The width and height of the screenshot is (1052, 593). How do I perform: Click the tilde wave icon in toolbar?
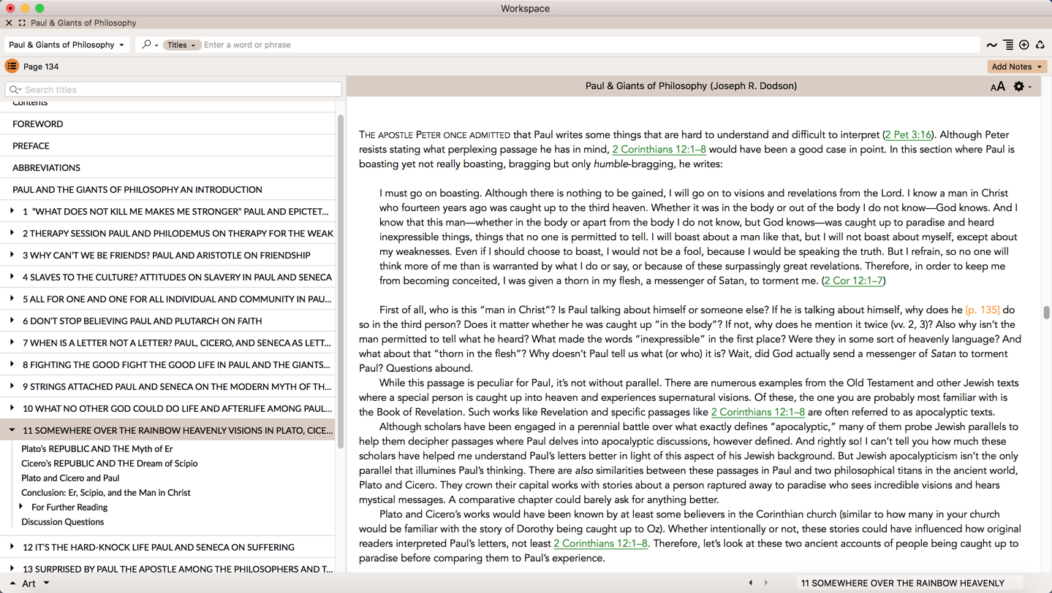(x=991, y=45)
